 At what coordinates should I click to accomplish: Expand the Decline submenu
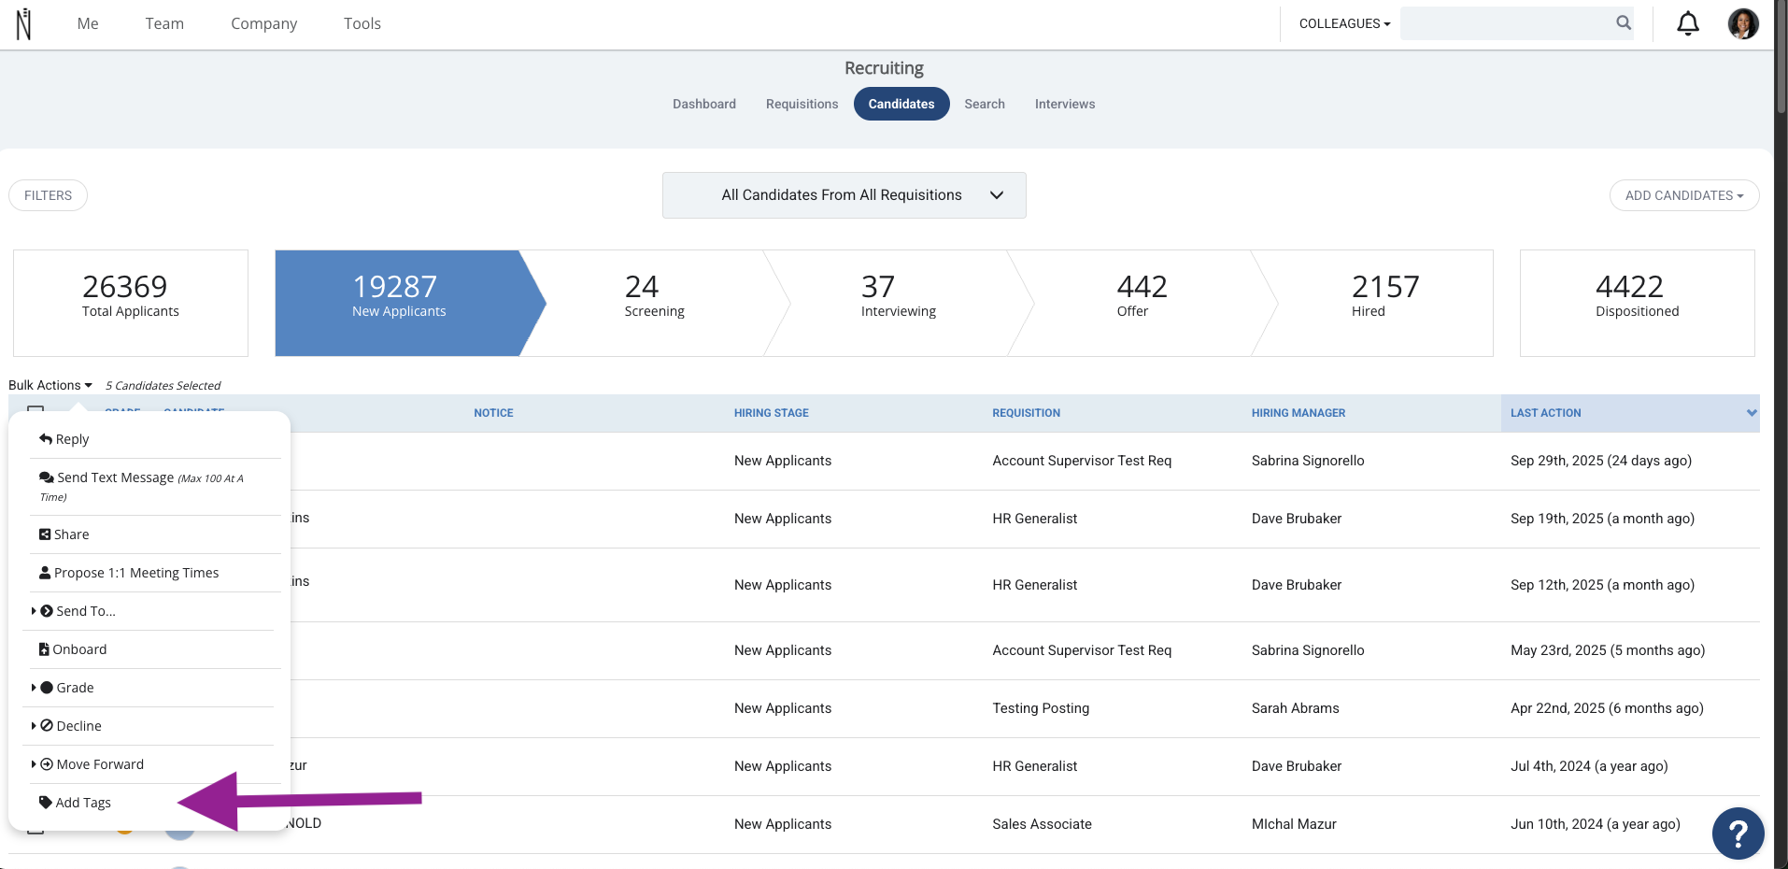pos(67,726)
